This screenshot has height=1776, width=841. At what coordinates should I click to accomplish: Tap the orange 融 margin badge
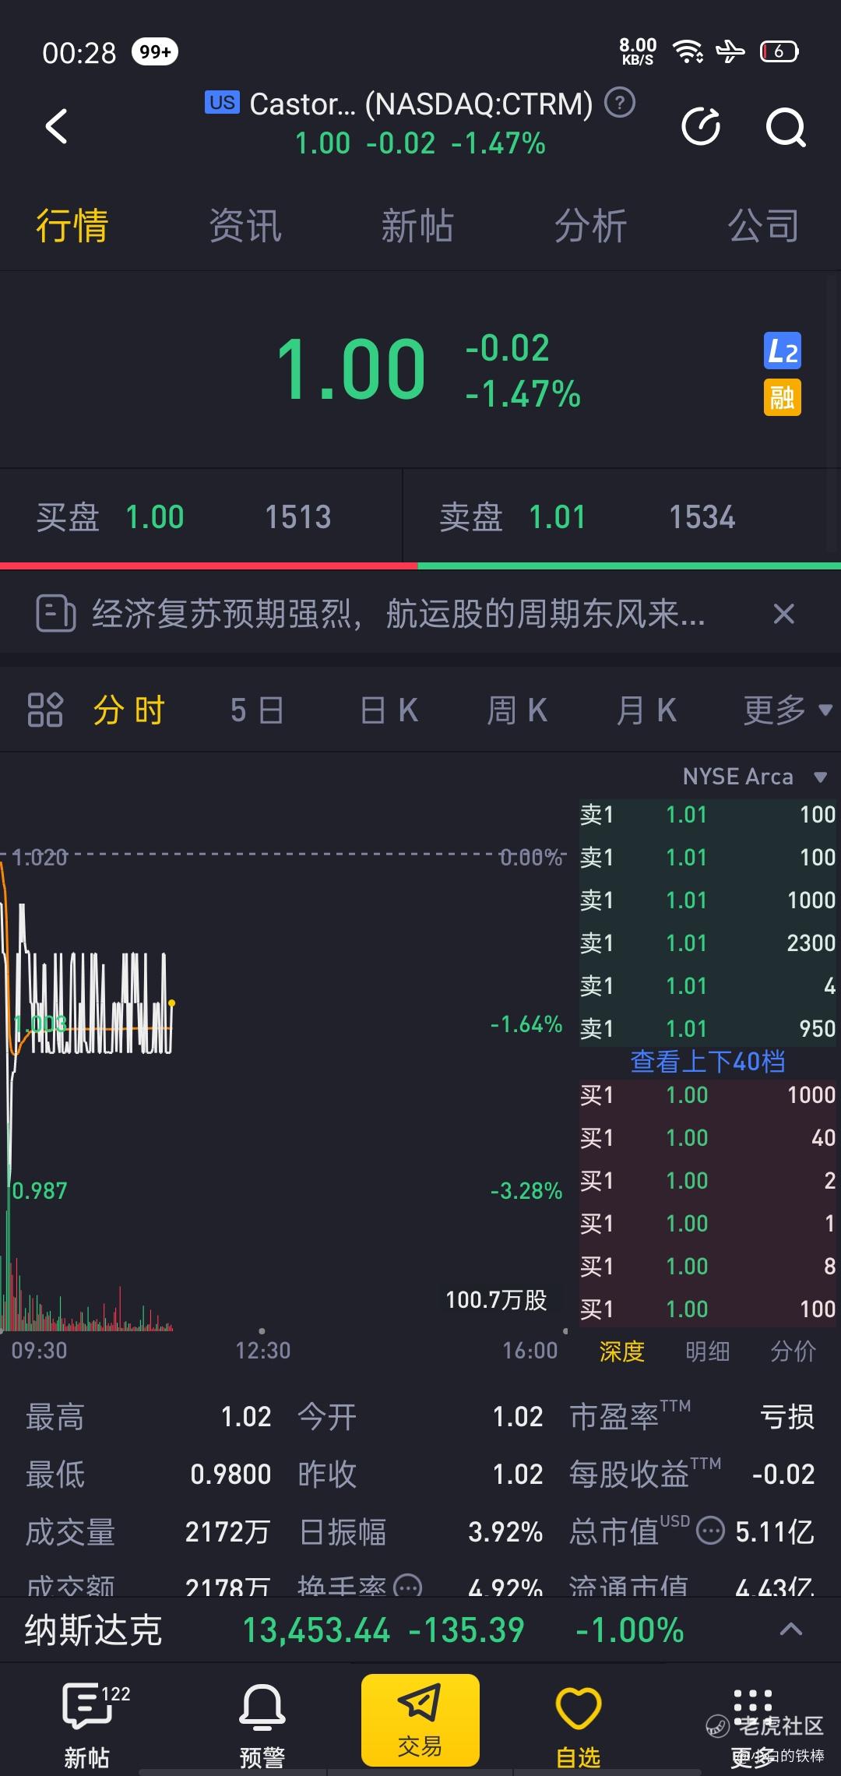point(782,397)
